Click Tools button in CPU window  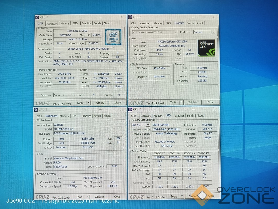(x=80, y=103)
